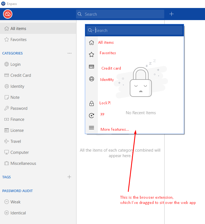Click the plus icon to add item
The height and width of the screenshot is (224, 205).
pyautogui.click(x=171, y=14)
